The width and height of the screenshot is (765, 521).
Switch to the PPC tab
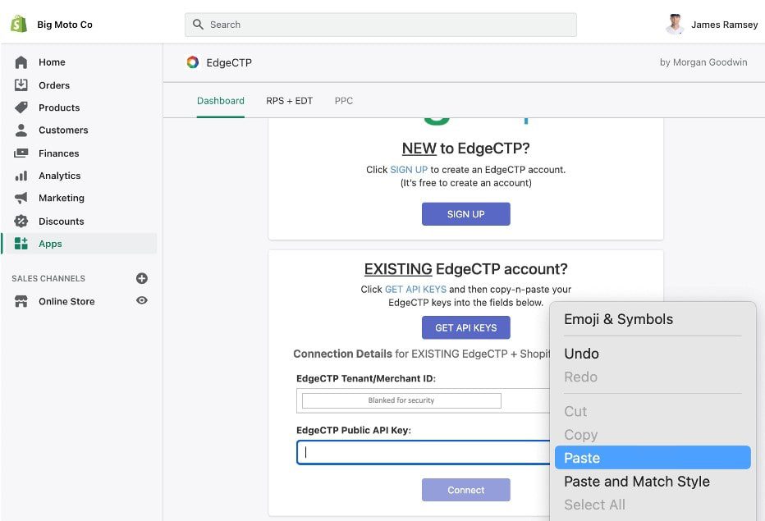(x=344, y=100)
